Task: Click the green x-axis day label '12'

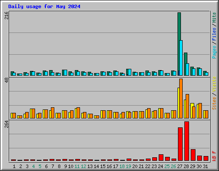Action: [83, 166]
